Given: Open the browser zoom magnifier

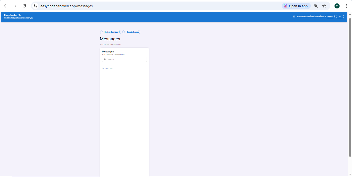Looking at the screenshot, I should 316,6.
